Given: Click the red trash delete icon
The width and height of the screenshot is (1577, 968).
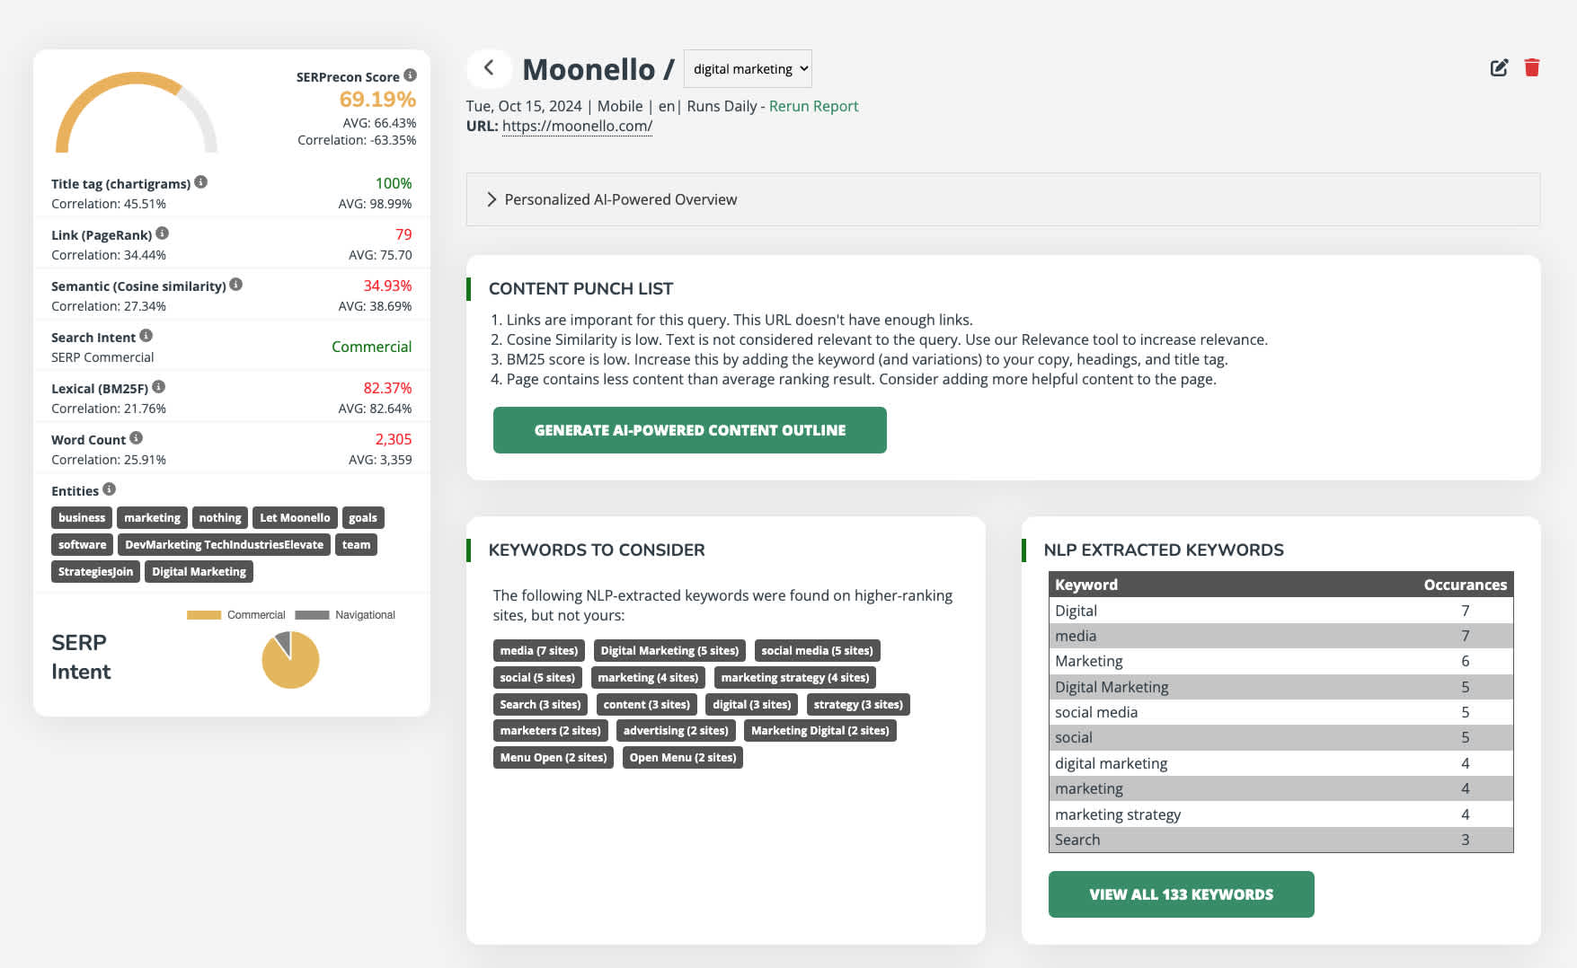Looking at the screenshot, I should pos(1533,67).
